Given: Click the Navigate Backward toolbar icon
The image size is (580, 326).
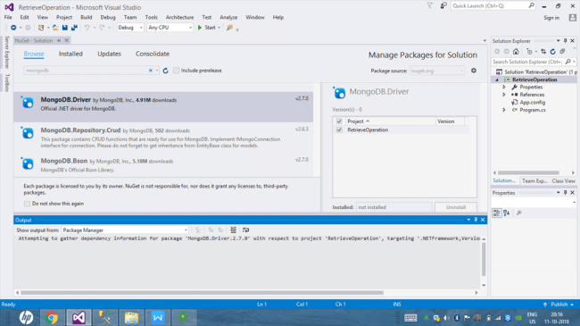Looking at the screenshot, I should [x=13, y=28].
